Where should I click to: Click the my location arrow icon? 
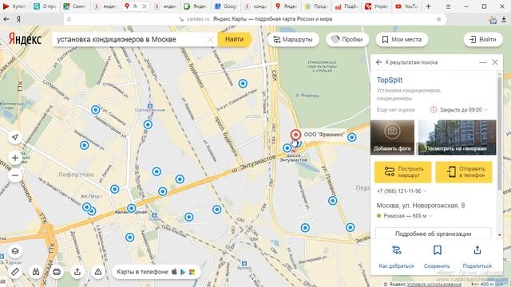(x=15, y=137)
